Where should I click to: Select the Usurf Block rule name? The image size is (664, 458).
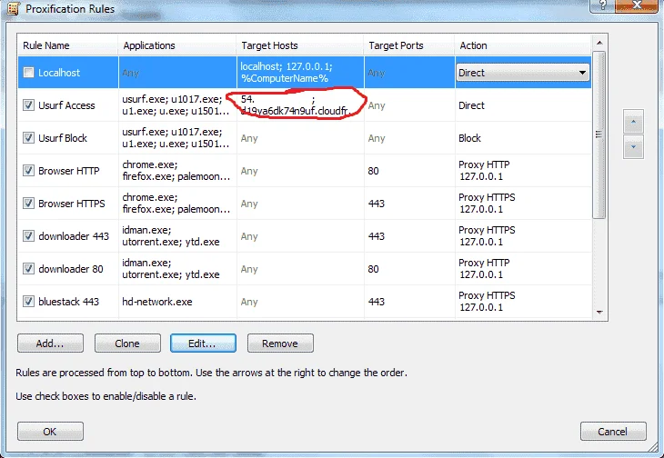click(x=63, y=138)
